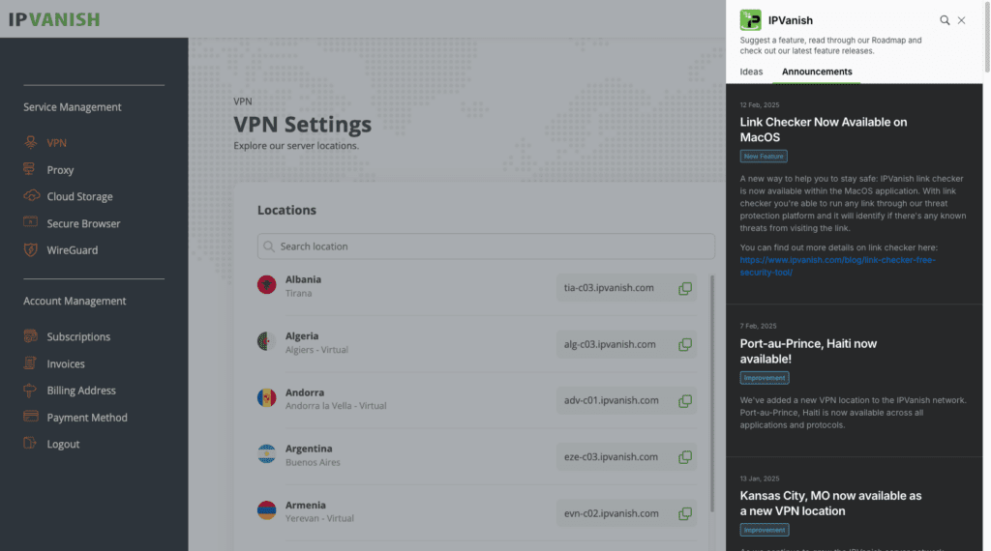Click the announcements panel scrollbar
The image size is (991, 551).
986,37
